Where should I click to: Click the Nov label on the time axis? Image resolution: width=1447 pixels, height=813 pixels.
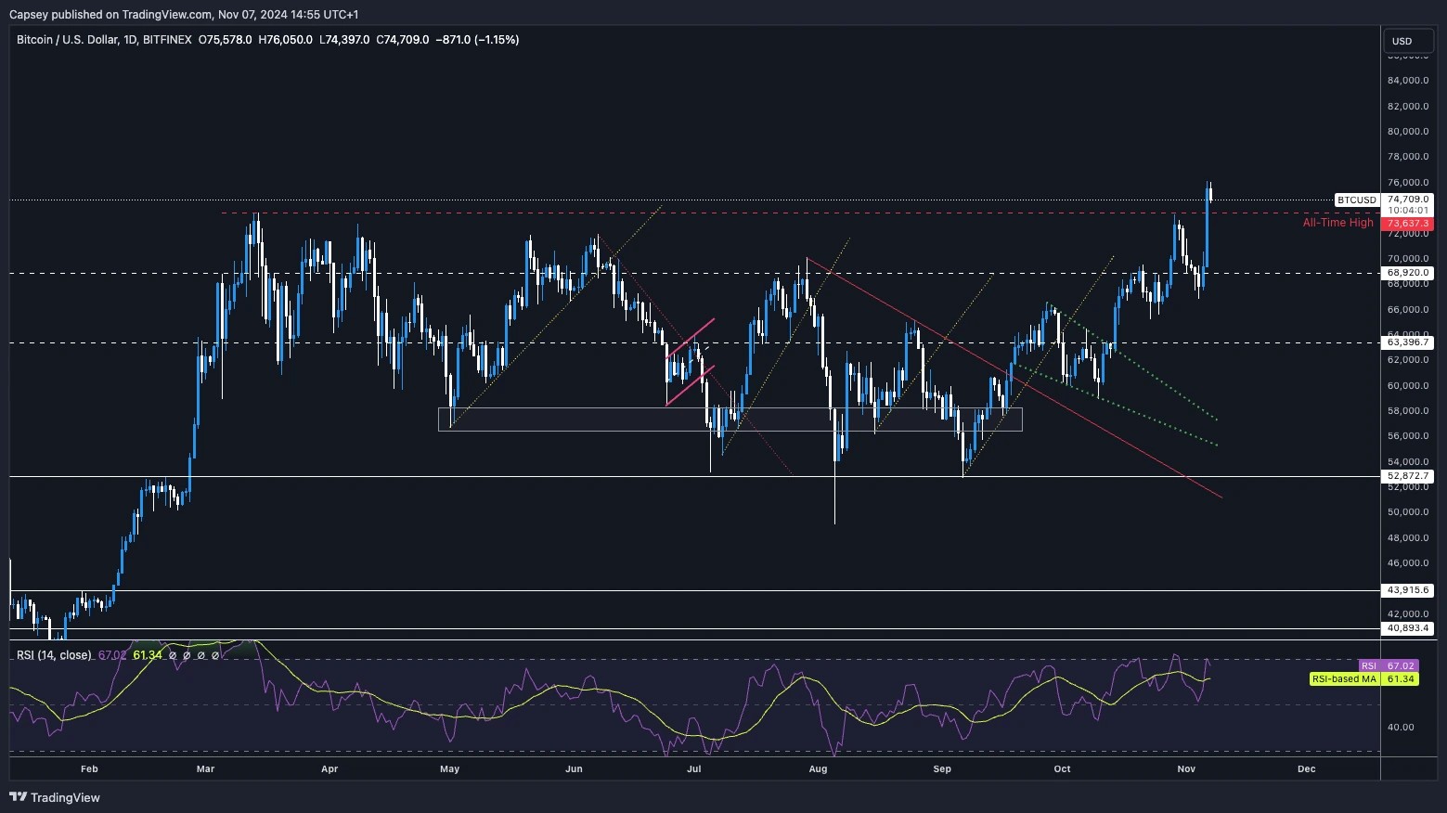[x=1185, y=769]
